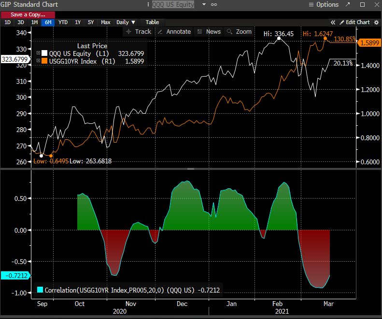This screenshot has width=382, height=319.
Task: Open the News overlay tool
Action: (x=209, y=32)
